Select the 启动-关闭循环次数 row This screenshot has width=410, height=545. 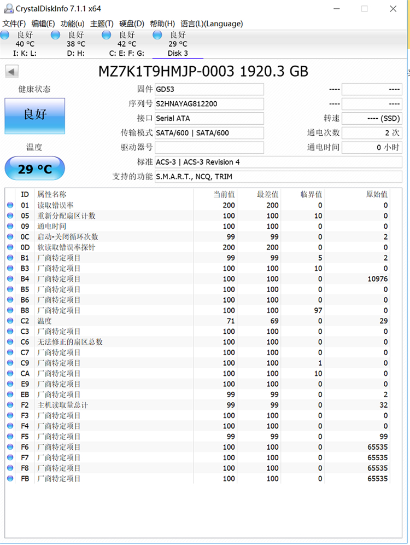[198, 237]
